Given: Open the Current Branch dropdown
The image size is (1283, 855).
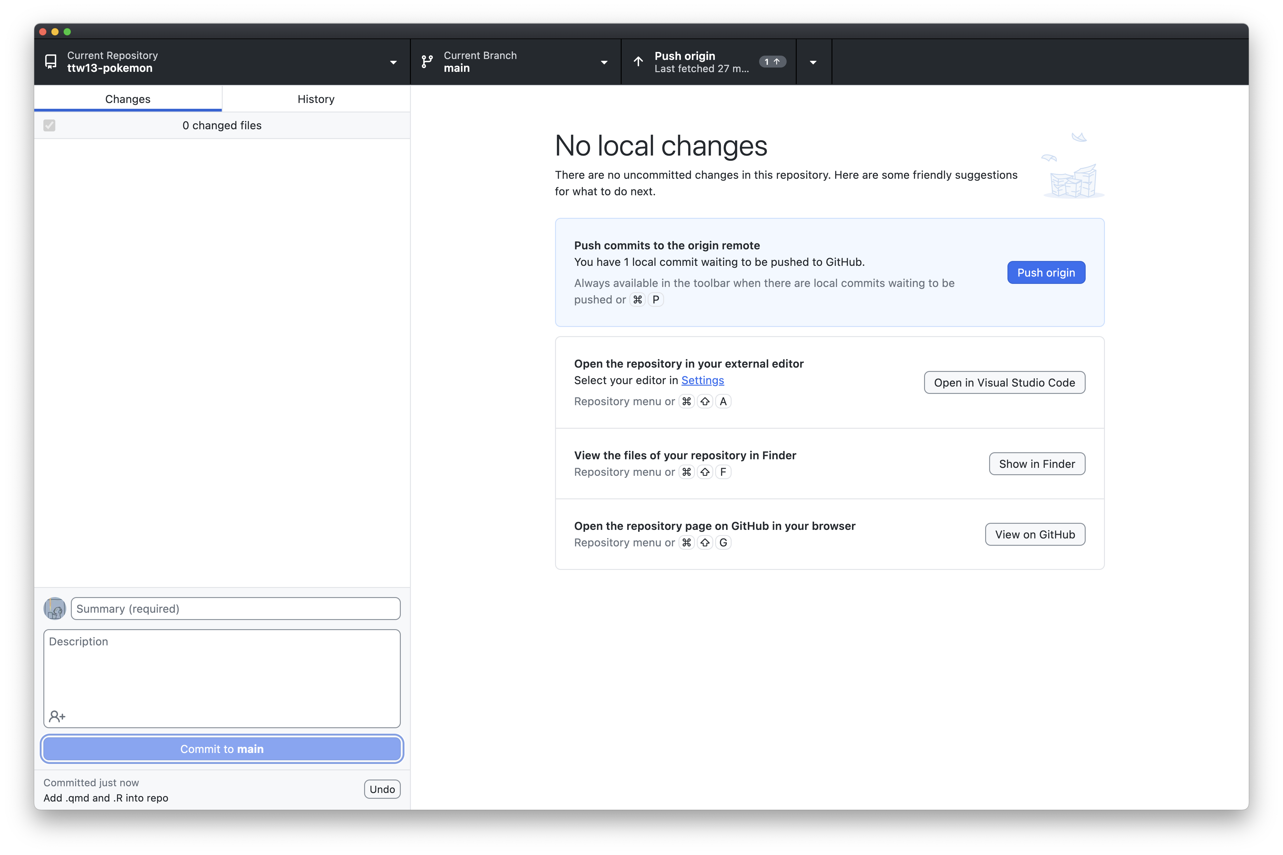Looking at the screenshot, I should click(x=604, y=62).
